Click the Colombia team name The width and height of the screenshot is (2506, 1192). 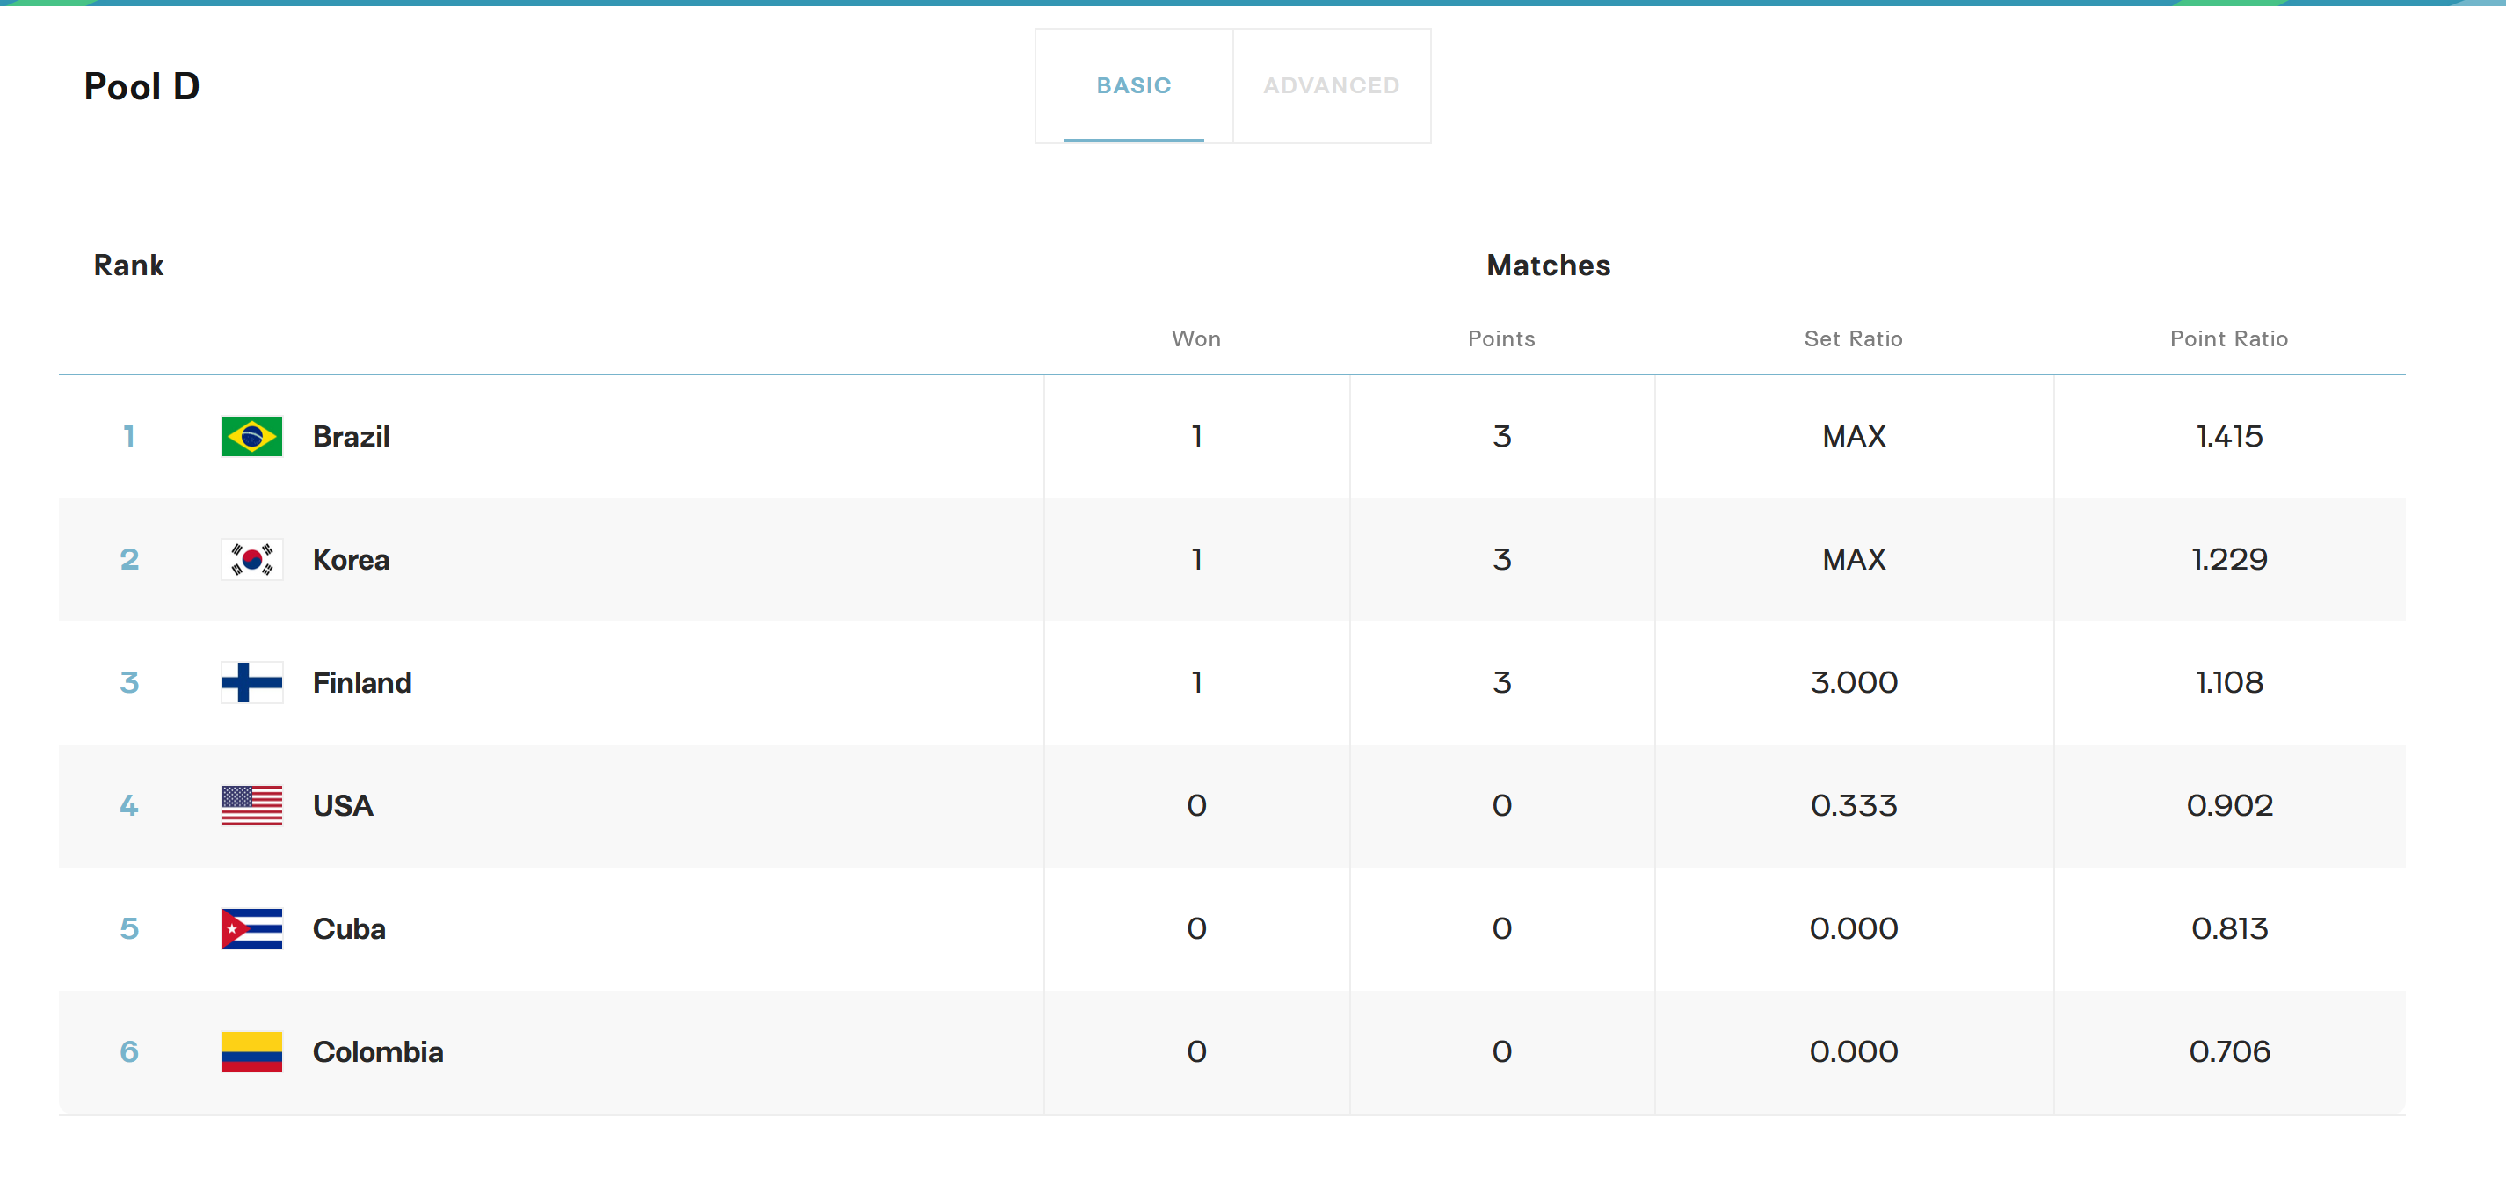click(x=377, y=1052)
